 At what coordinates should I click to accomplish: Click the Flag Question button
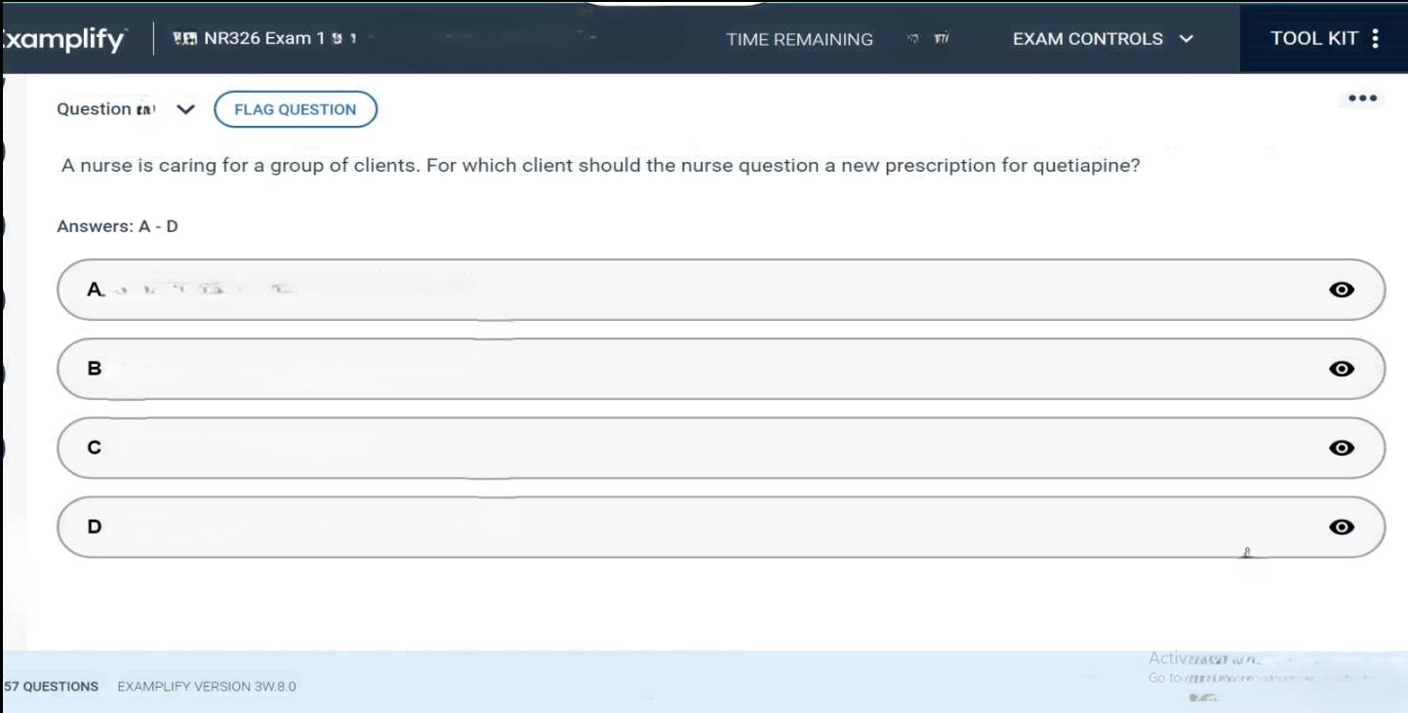(x=296, y=109)
